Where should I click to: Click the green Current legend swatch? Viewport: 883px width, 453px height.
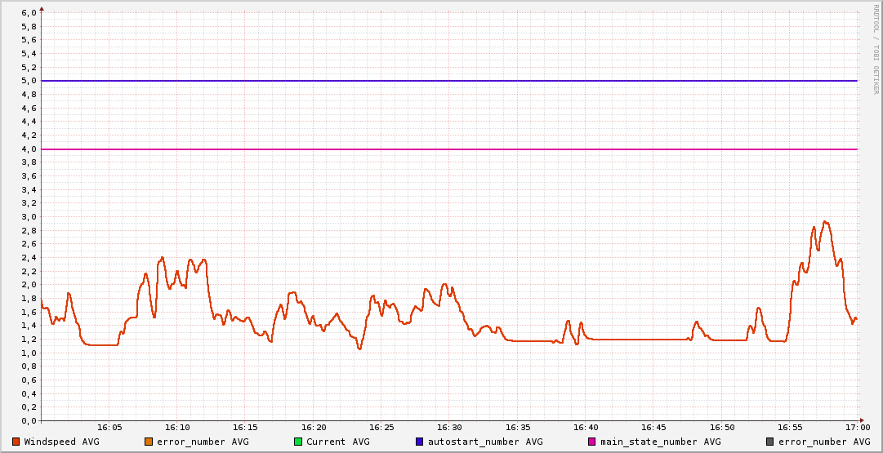tap(298, 442)
